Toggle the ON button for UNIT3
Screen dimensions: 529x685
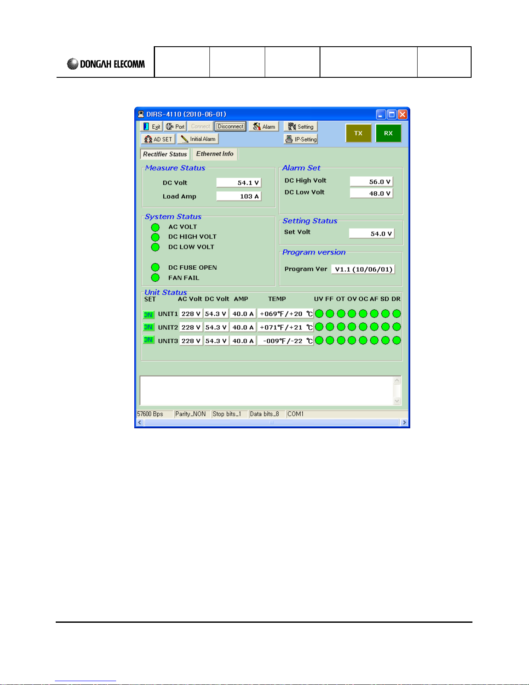[149, 340]
